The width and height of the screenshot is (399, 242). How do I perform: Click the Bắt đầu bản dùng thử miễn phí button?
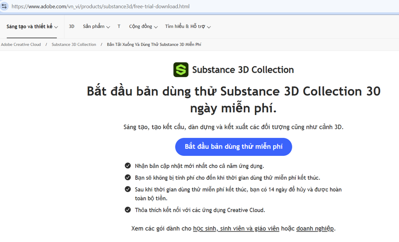pos(233,147)
